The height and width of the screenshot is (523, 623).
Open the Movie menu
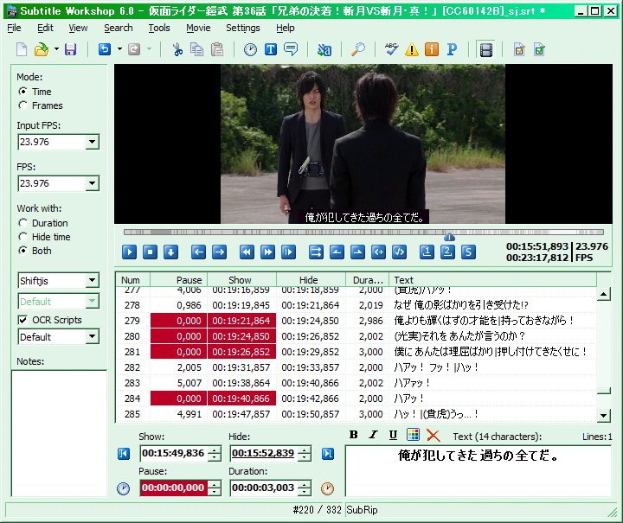(198, 28)
